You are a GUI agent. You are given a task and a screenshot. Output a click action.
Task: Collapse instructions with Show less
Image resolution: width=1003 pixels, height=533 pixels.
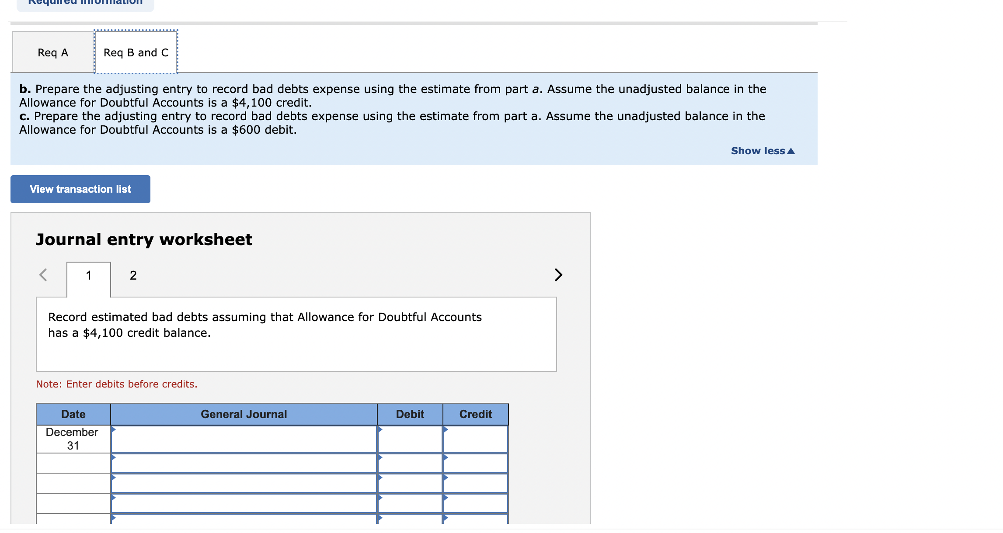click(x=763, y=151)
